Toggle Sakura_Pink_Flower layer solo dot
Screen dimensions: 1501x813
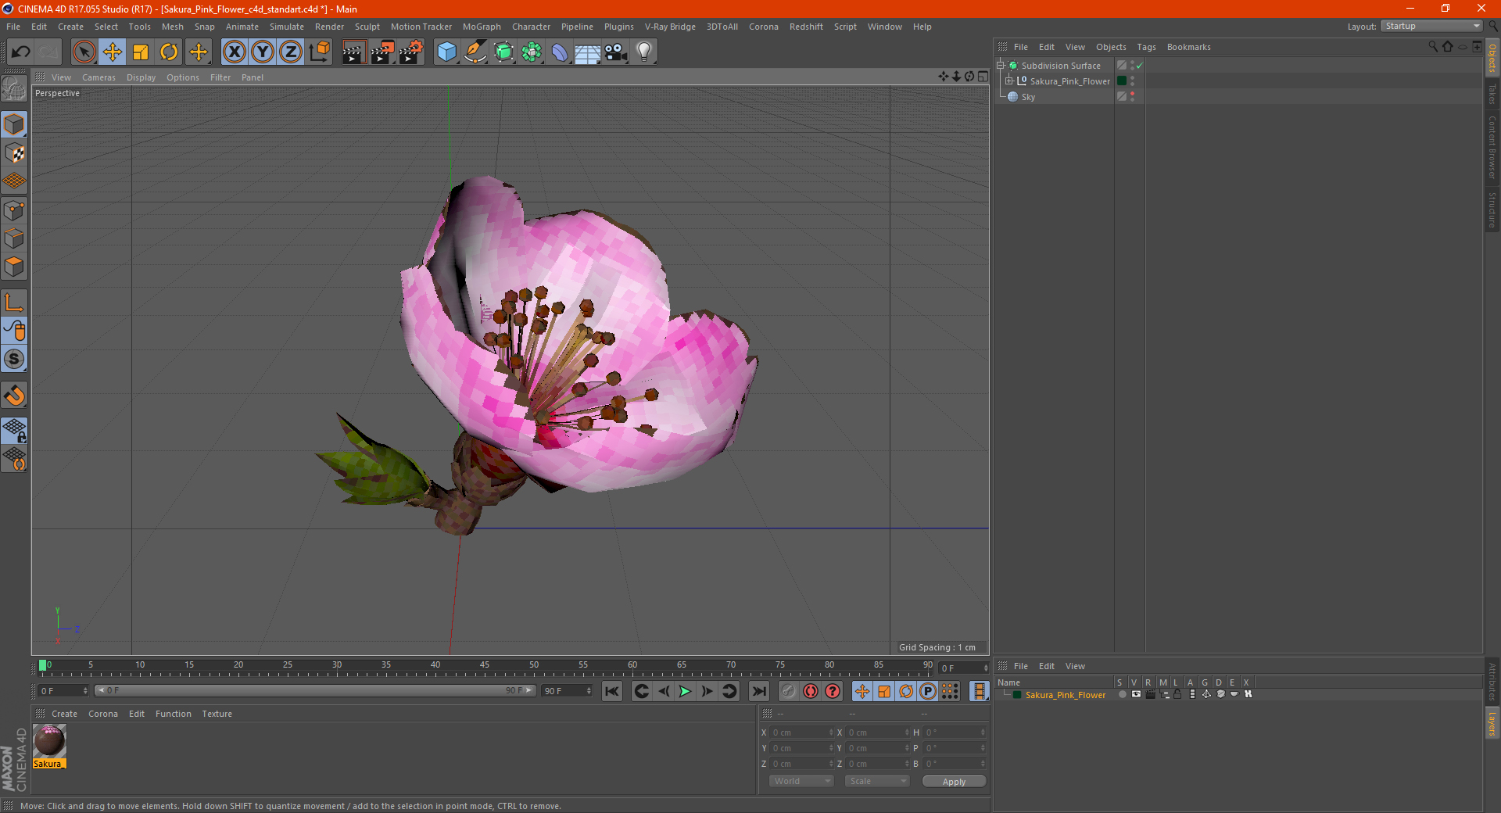coord(1122,694)
